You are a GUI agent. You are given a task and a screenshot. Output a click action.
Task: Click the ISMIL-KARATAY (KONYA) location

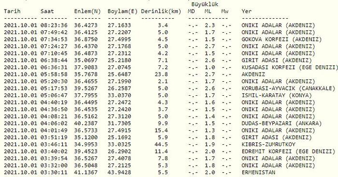coord(277,96)
